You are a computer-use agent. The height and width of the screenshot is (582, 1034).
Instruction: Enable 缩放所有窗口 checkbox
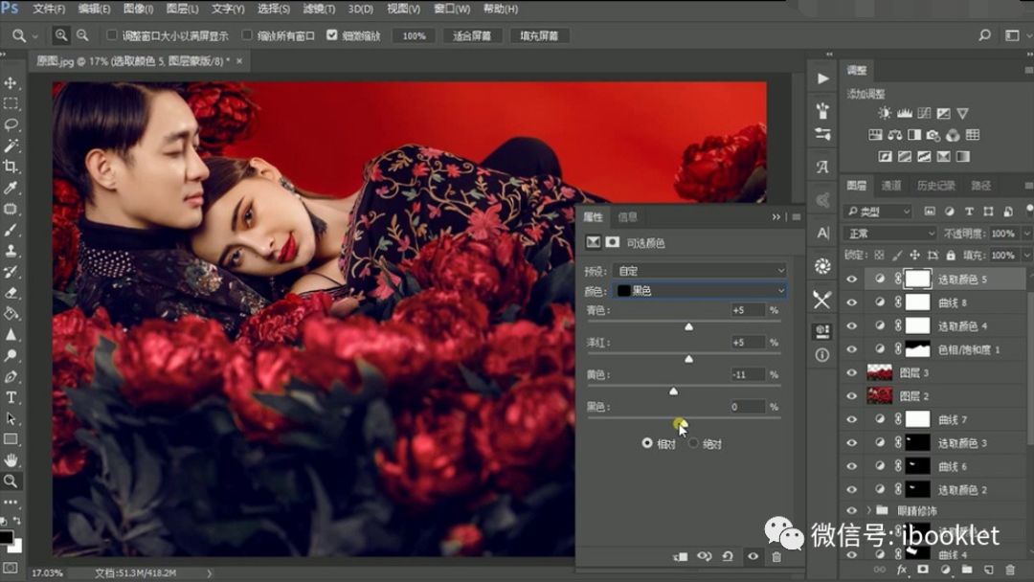point(248,35)
